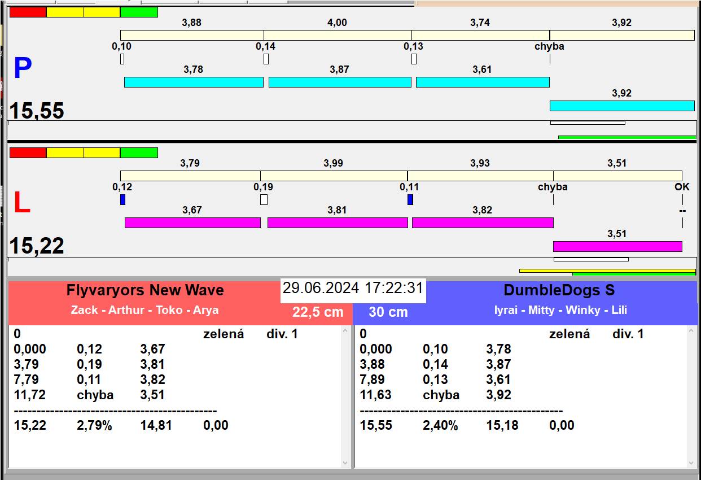The height and width of the screenshot is (480, 701).
Task: Select the cyan 3,61 run bar
Action: pyautogui.click(x=483, y=82)
